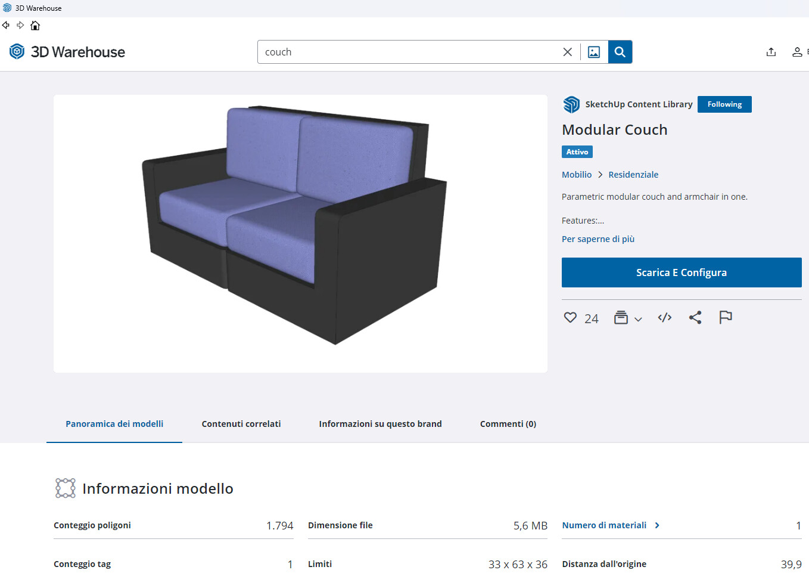Switch to Contenuti correlati tab
The image size is (809, 573).
[x=241, y=424]
